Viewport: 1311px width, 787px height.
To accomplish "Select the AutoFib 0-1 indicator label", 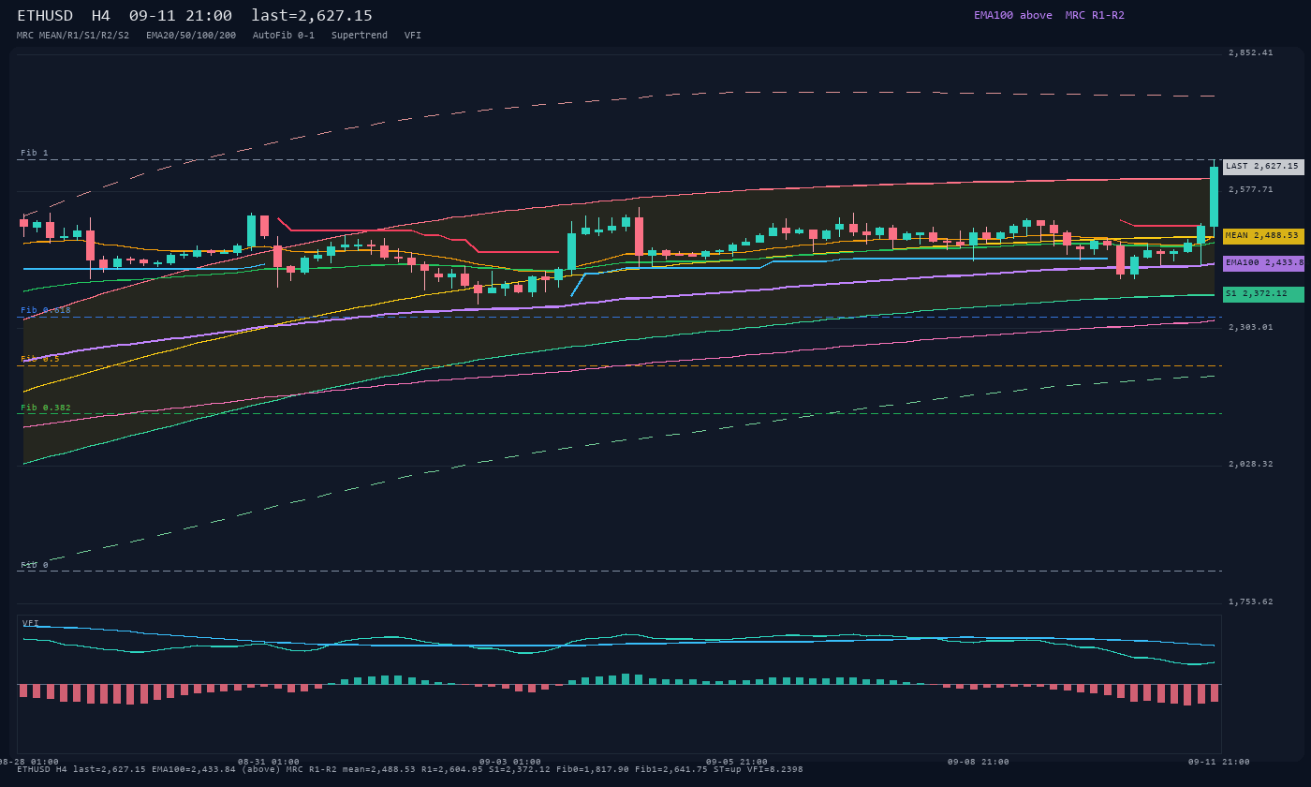I will (284, 36).
